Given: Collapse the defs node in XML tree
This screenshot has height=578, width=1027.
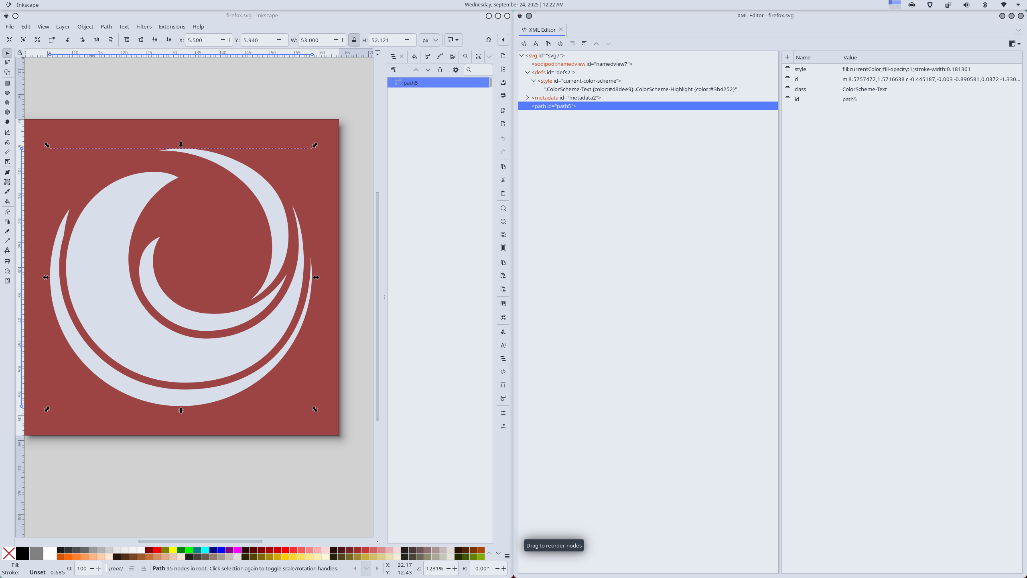Looking at the screenshot, I should pyautogui.click(x=528, y=72).
